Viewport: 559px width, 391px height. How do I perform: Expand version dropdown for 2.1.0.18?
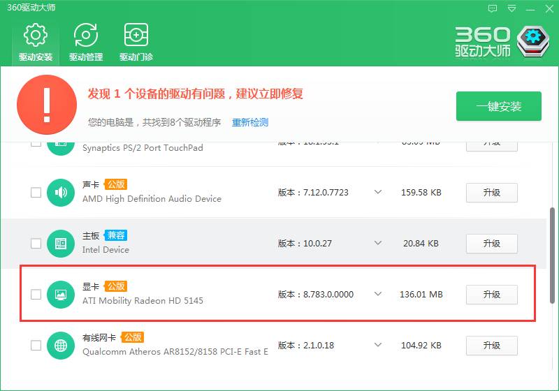378,345
